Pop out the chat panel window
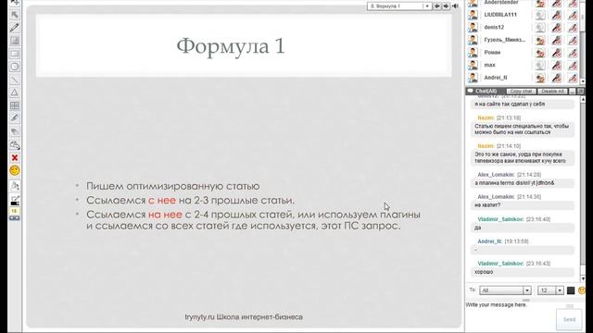 click(x=581, y=91)
